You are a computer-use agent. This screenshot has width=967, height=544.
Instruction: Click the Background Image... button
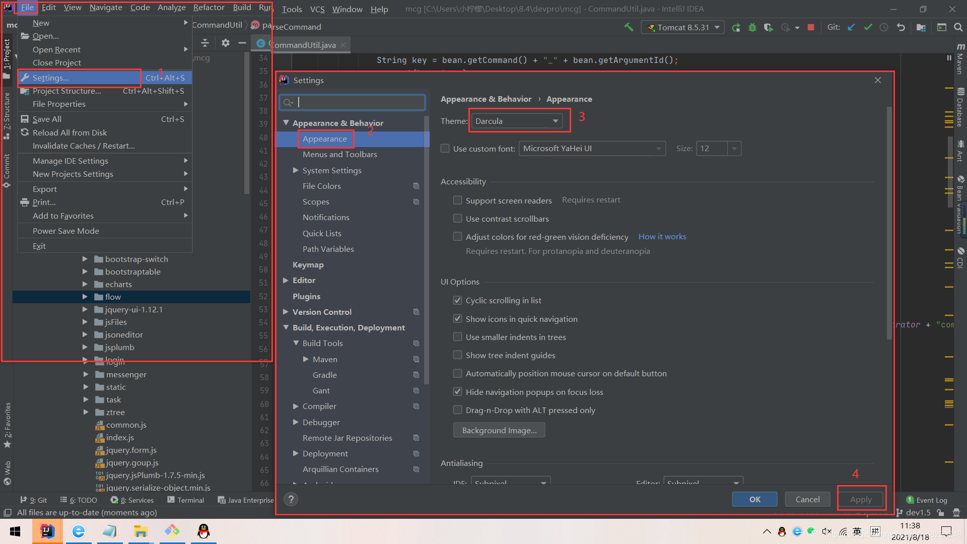[x=499, y=430]
